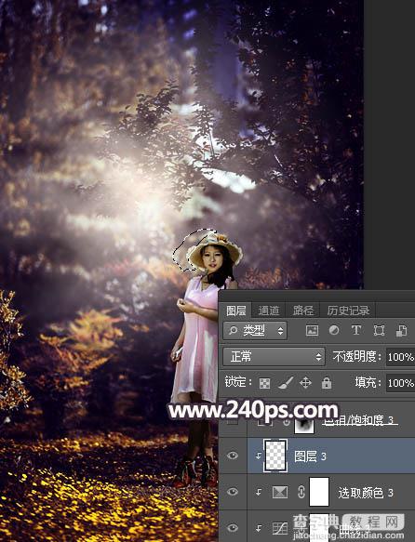This screenshot has width=415, height=542.
Task: Open the 类型 layer filter dropdown
Action: (x=255, y=331)
